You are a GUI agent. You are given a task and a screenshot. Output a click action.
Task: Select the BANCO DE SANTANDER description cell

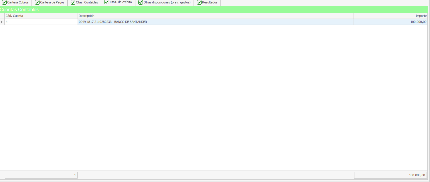215,22
